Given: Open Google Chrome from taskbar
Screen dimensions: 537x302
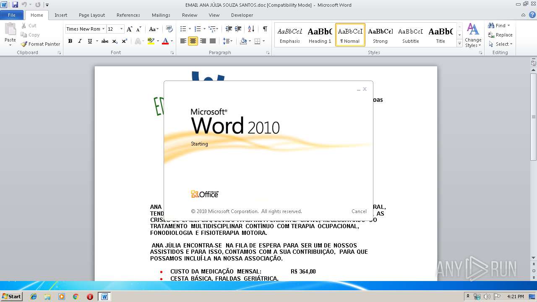Looking at the screenshot, I should [76, 297].
